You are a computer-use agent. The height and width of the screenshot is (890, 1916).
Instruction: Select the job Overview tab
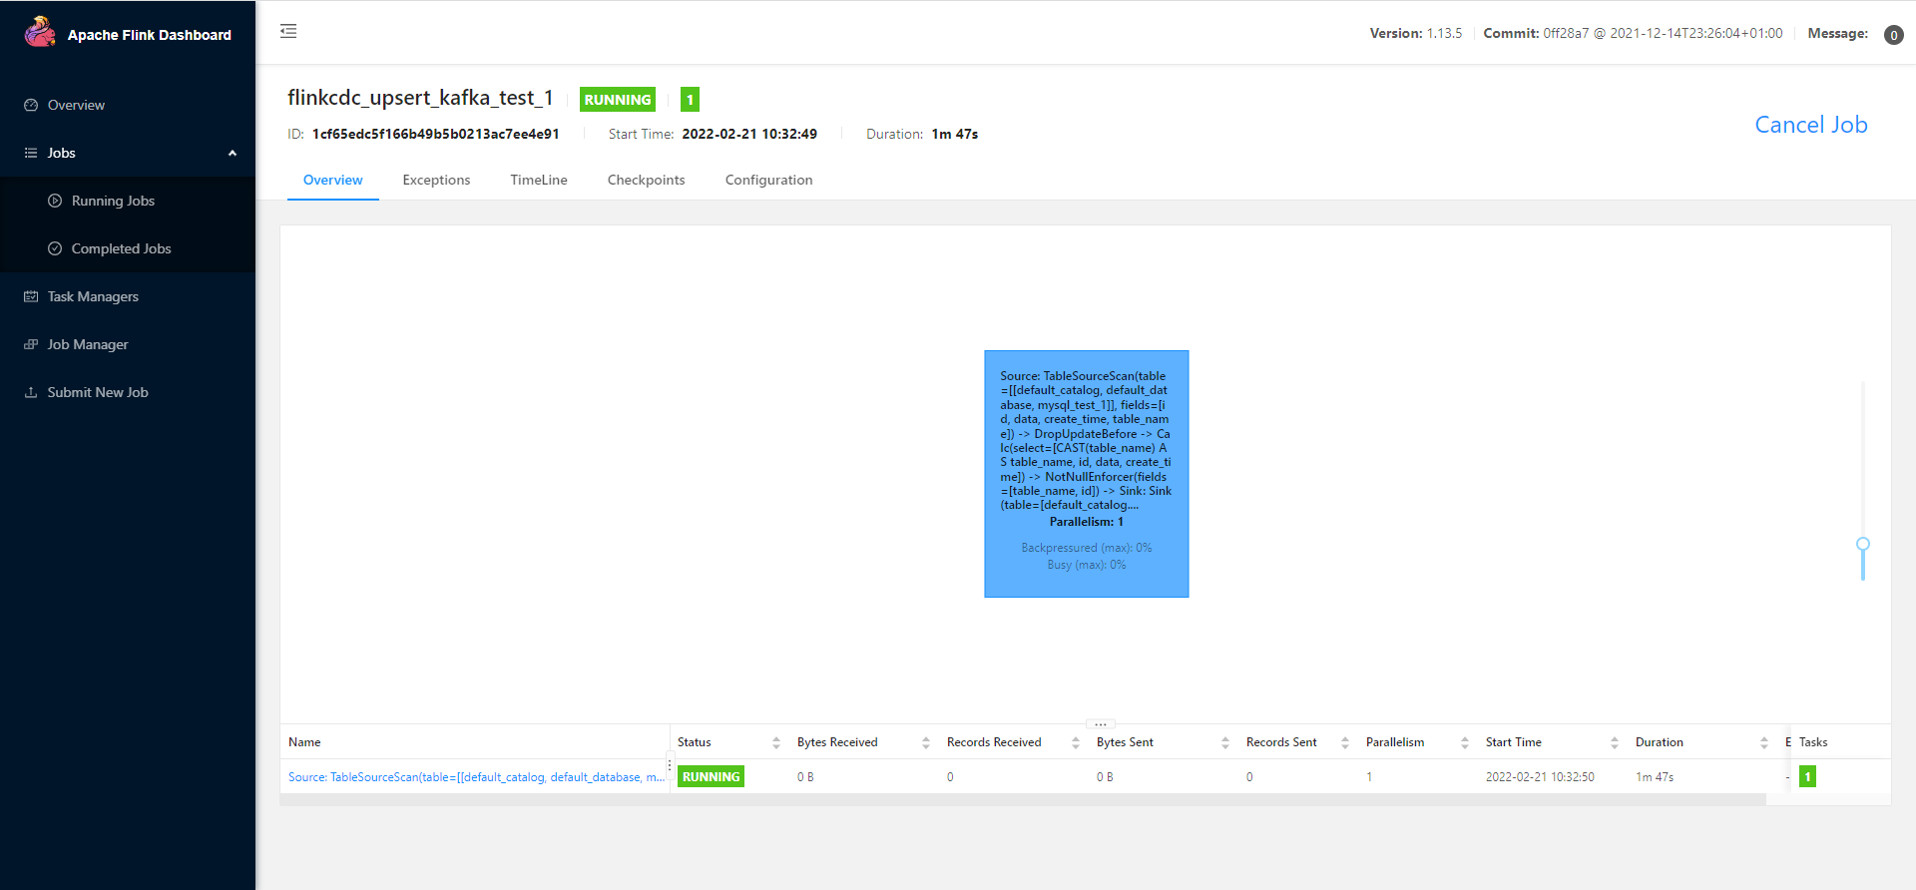tap(332, 180)
